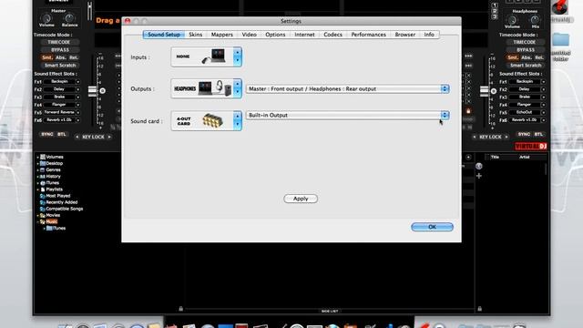Screen dimensions: 583x328
Task: Click the clock icon in the side list
Action: coord(479,166)
